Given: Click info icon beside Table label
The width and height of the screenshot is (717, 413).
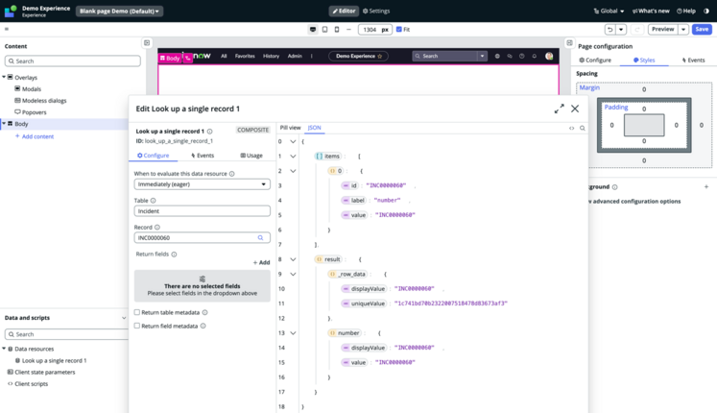Looking at the screenshot, I should click(154, 201).
